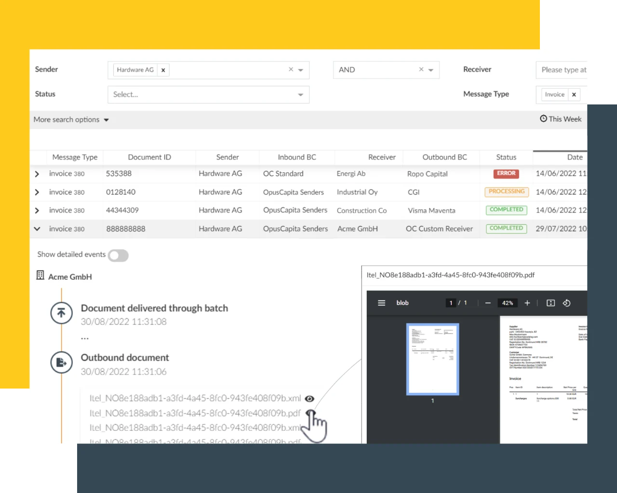Collapse invoice row 888888888
This screenshot has height=493, width=617.
pos(37,229)
